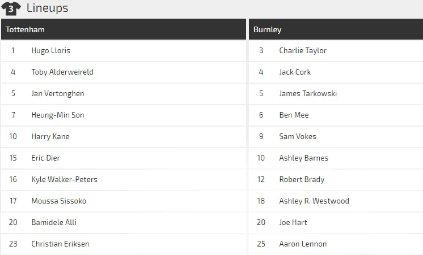This screenshot has width=423, height=255.
Task: Click Eric Dier in the lineup
Action: click(x=46, y=158)
